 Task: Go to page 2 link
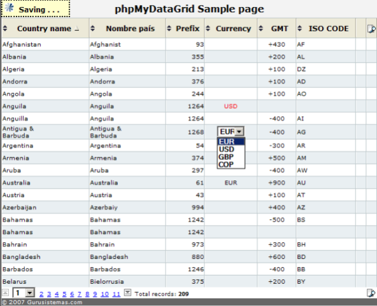(x=41, y=294)
